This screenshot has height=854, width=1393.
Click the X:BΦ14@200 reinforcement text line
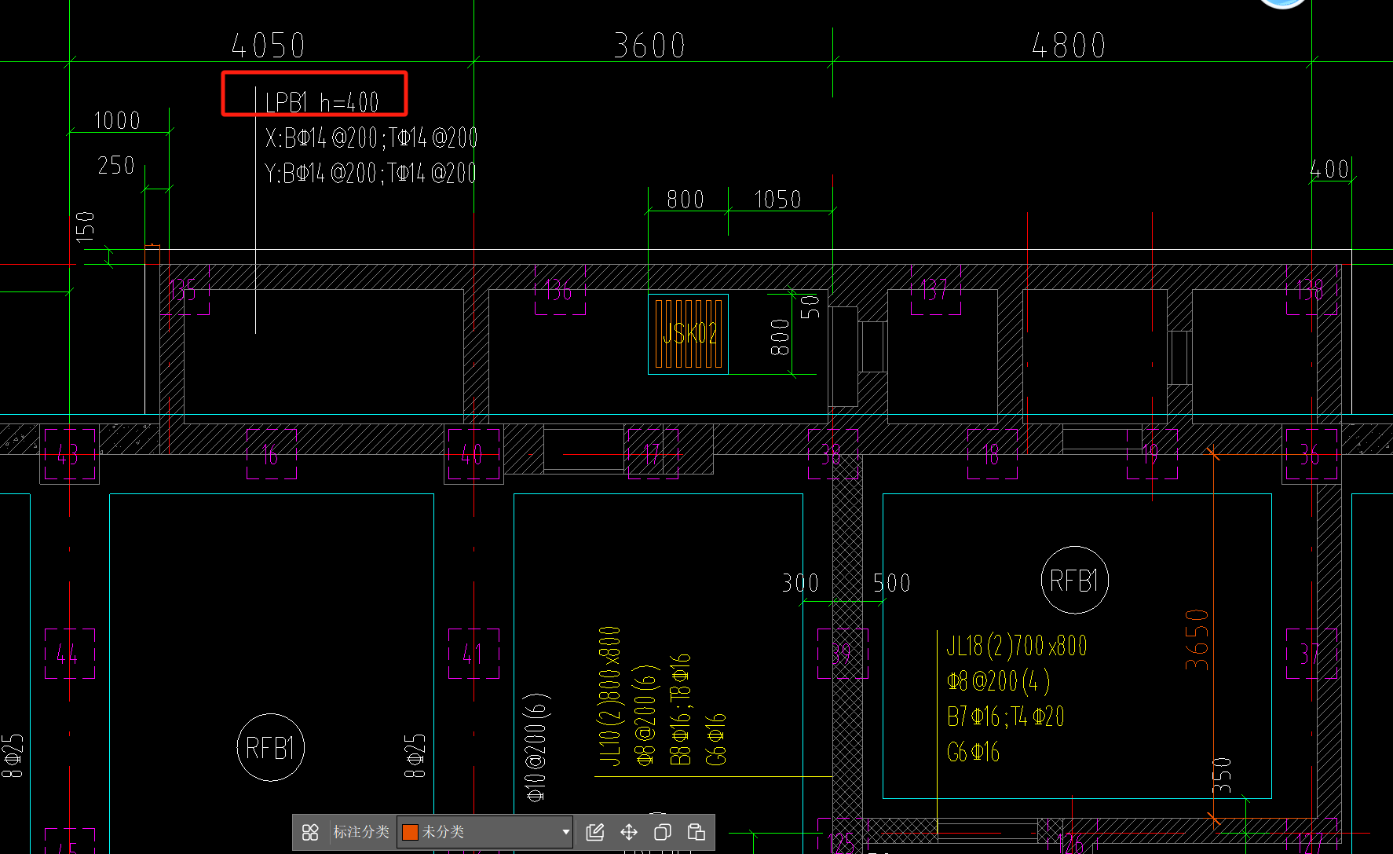[x=371, y=138]
